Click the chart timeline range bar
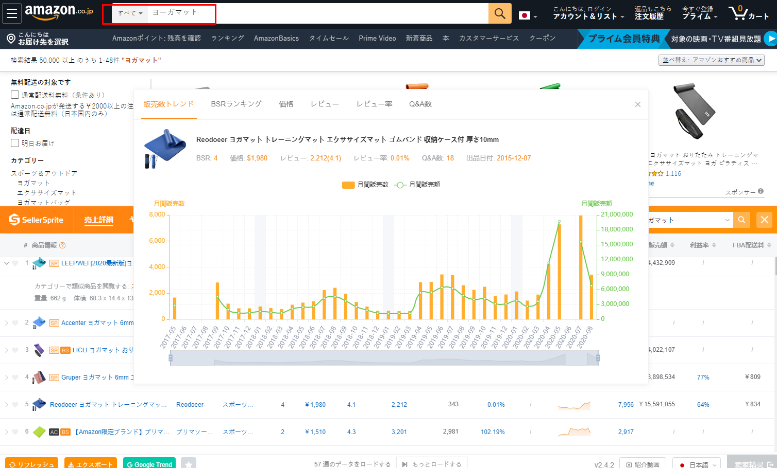The width and height of the screenshot is (777, 468). tap(384, 358)
